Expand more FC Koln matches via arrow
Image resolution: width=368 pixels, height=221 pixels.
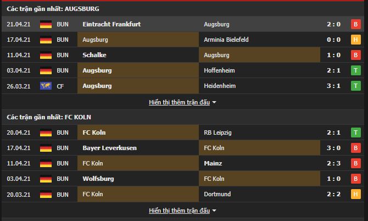(x=214, y=211)
